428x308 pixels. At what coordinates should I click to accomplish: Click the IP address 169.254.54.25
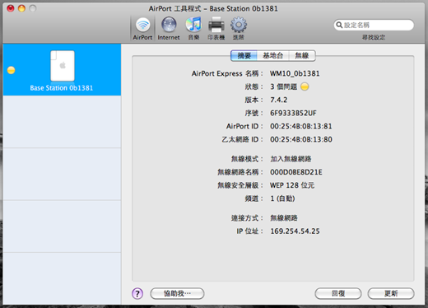pos(295,231)
